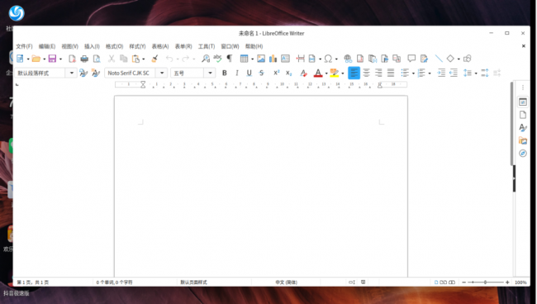Click the word count status entry

pos(114,282)
